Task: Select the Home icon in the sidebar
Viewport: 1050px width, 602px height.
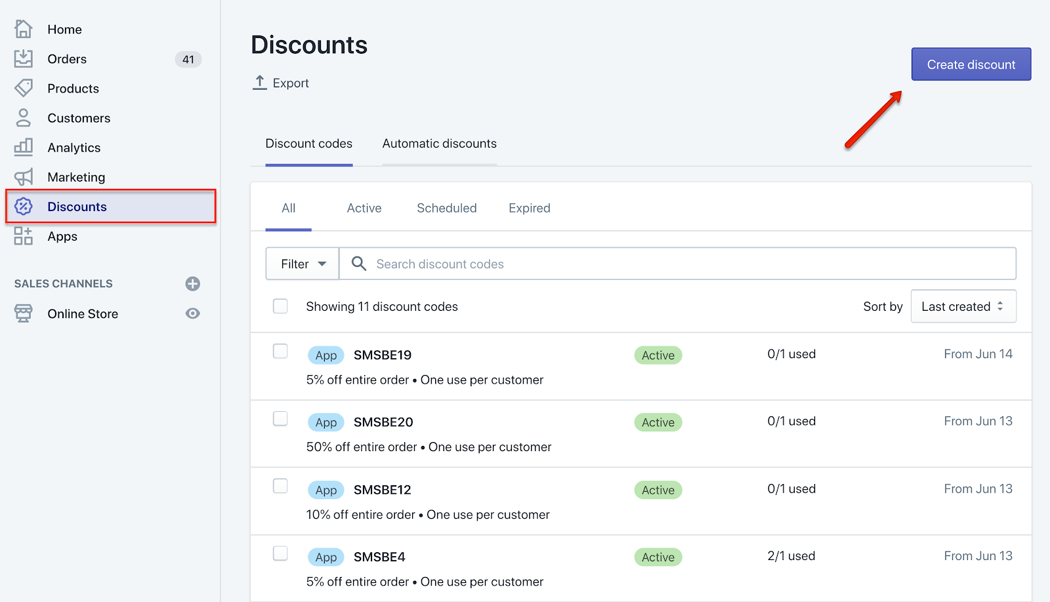Action: pos(23,29)
